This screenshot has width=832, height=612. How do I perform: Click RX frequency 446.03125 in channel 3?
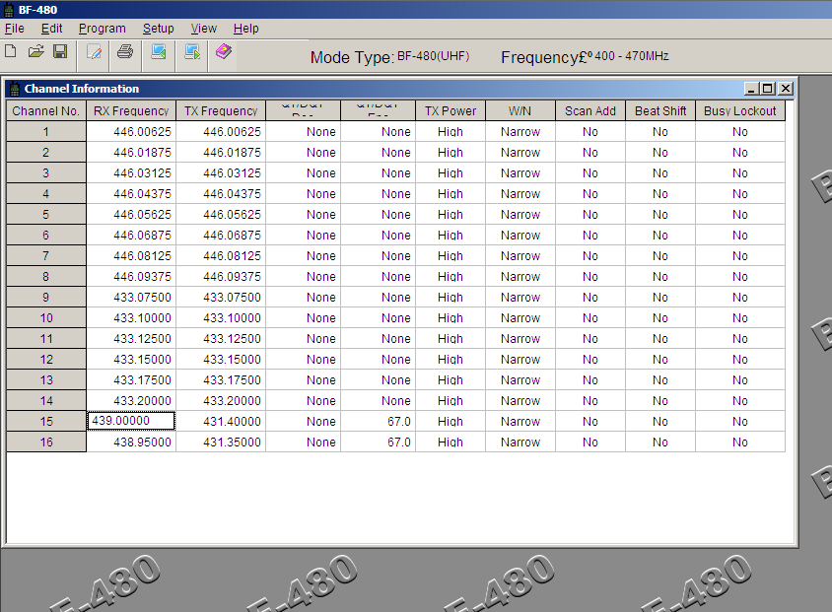pyautogui.click(x=131, y=172)
